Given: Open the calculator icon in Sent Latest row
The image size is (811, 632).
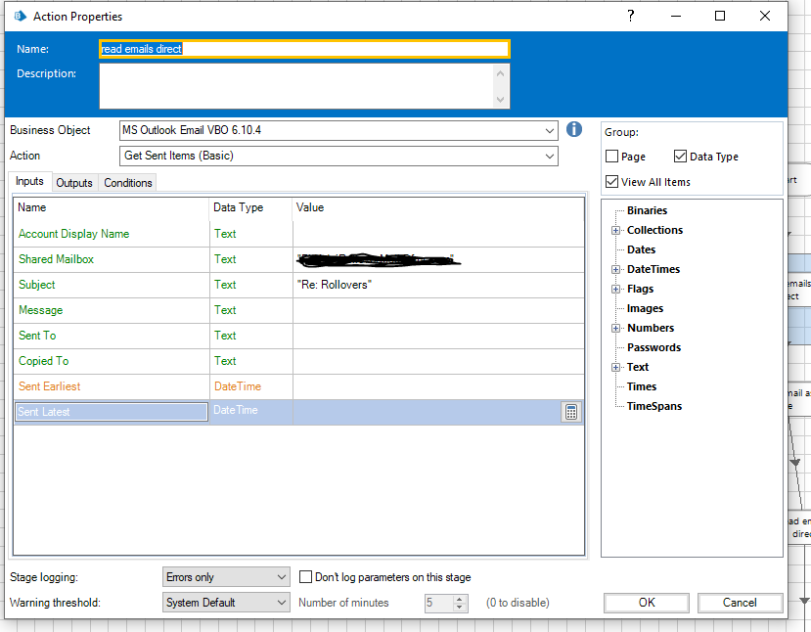Looking at the screenshot, I should point(571,412).
